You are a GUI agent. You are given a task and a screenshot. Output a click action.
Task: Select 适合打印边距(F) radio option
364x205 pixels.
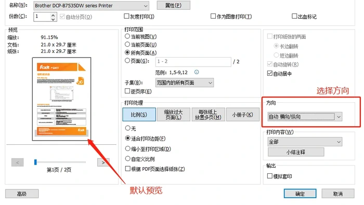pos(128,138)
